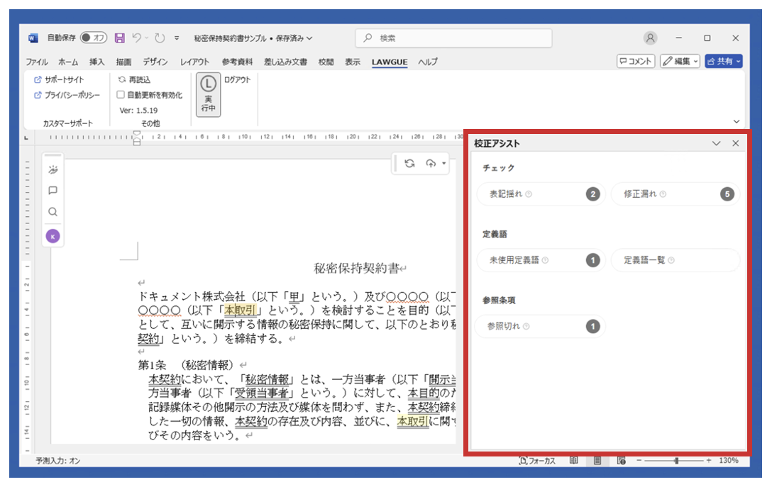Open the comment icon in floating sidebar
The image size is (772, 482).
pos(53,191)
